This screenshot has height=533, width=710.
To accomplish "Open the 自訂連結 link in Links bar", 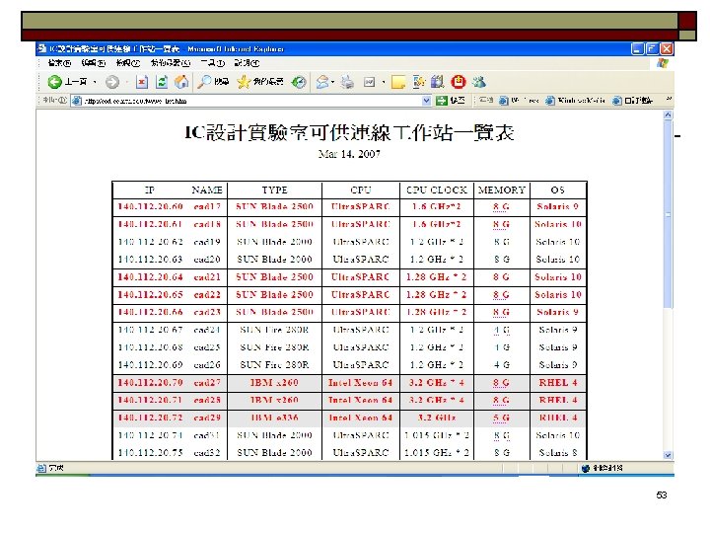I will click(x=632, y=101).
